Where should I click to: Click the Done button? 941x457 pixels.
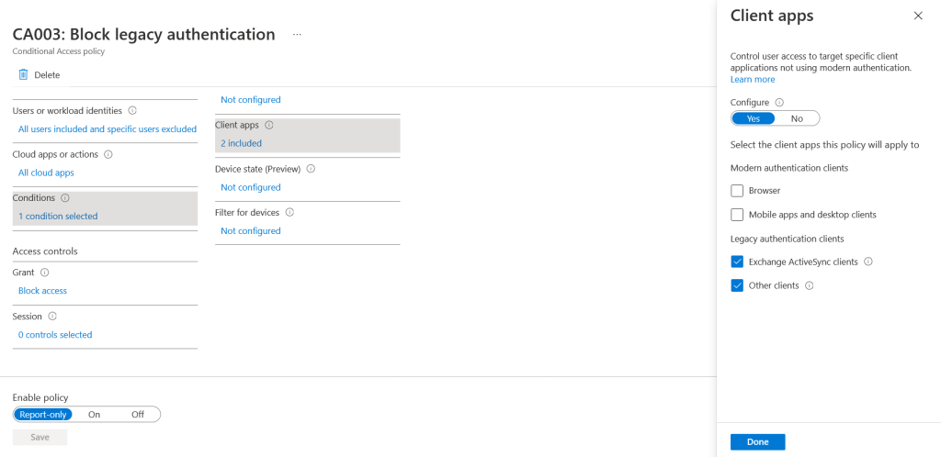(757, 441)
